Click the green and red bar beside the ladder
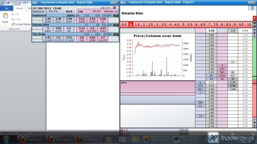257x144 pixels. pos(254,78)
